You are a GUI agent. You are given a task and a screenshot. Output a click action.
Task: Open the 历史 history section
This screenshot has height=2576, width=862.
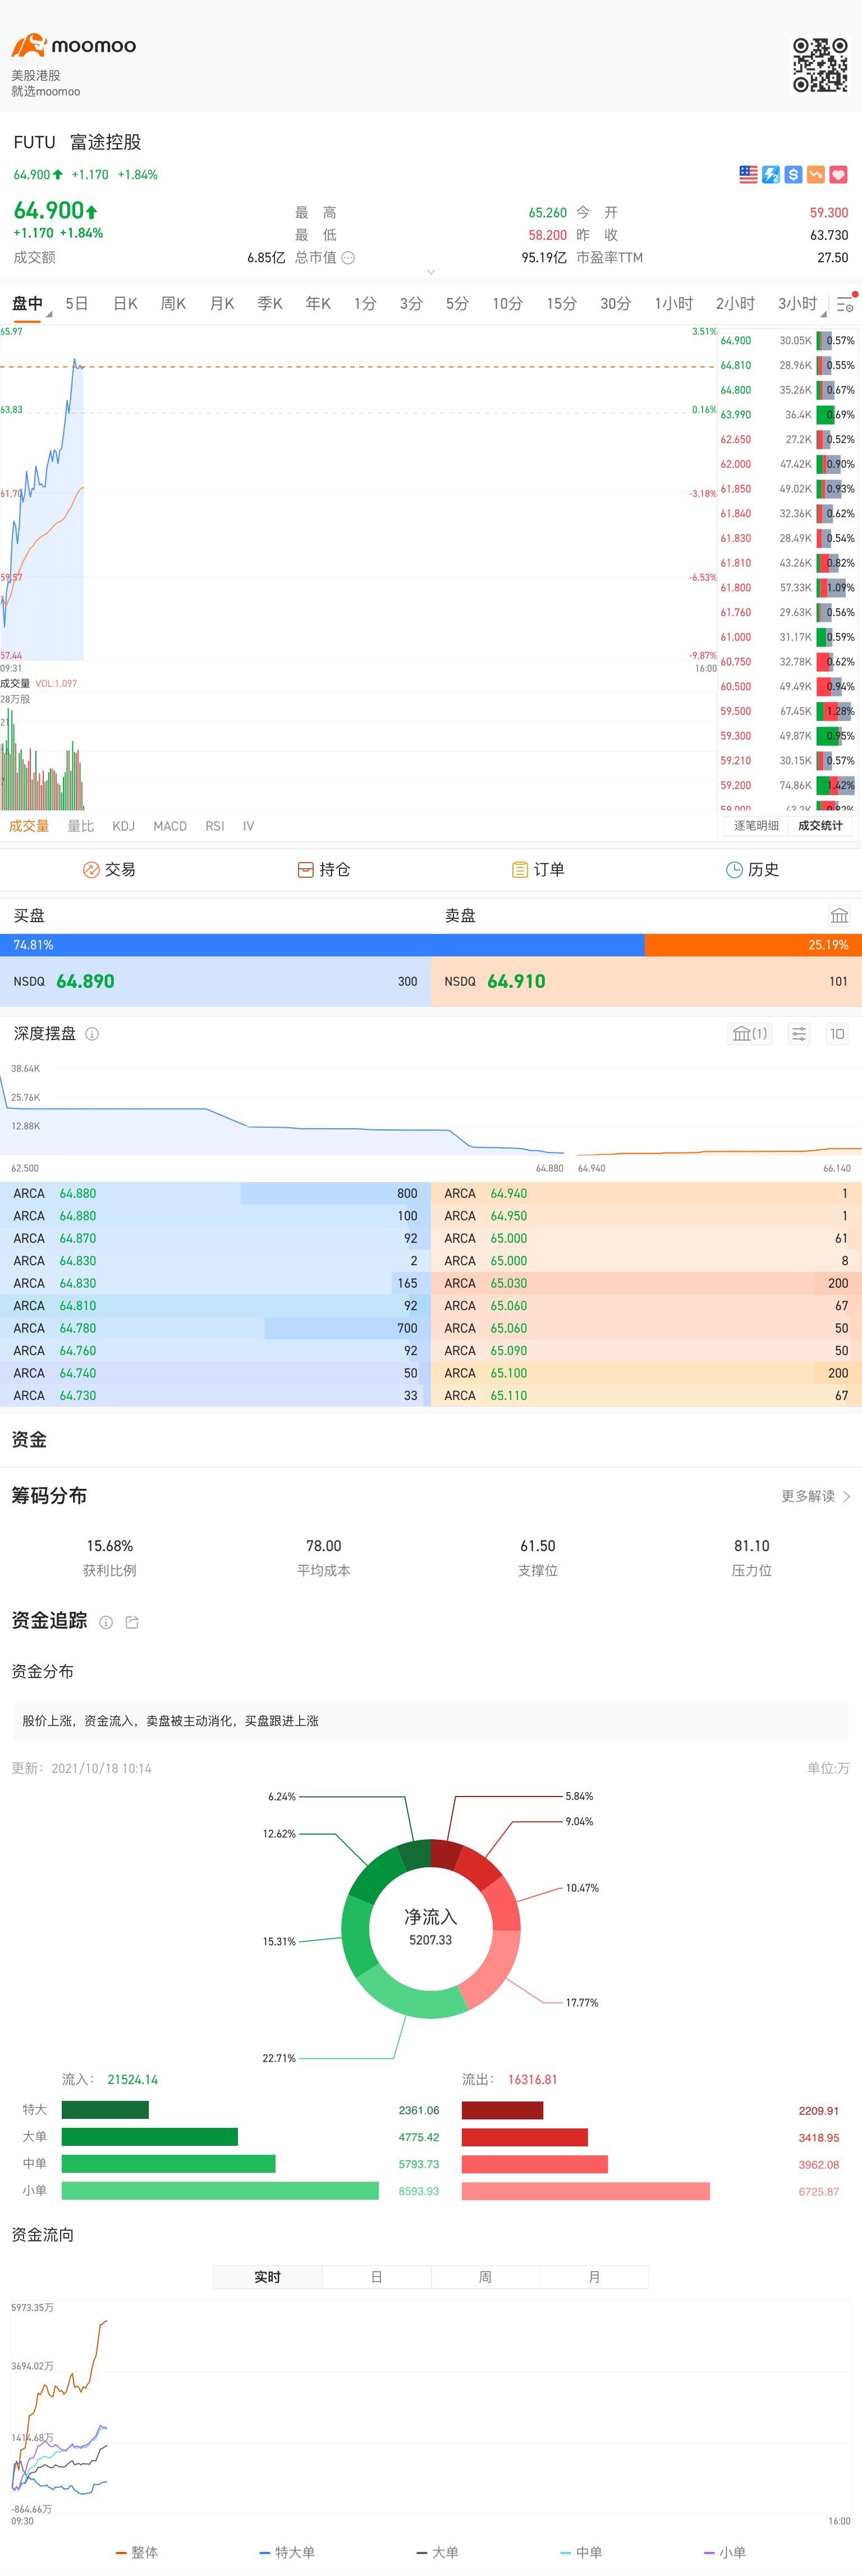tap(752, 869)
